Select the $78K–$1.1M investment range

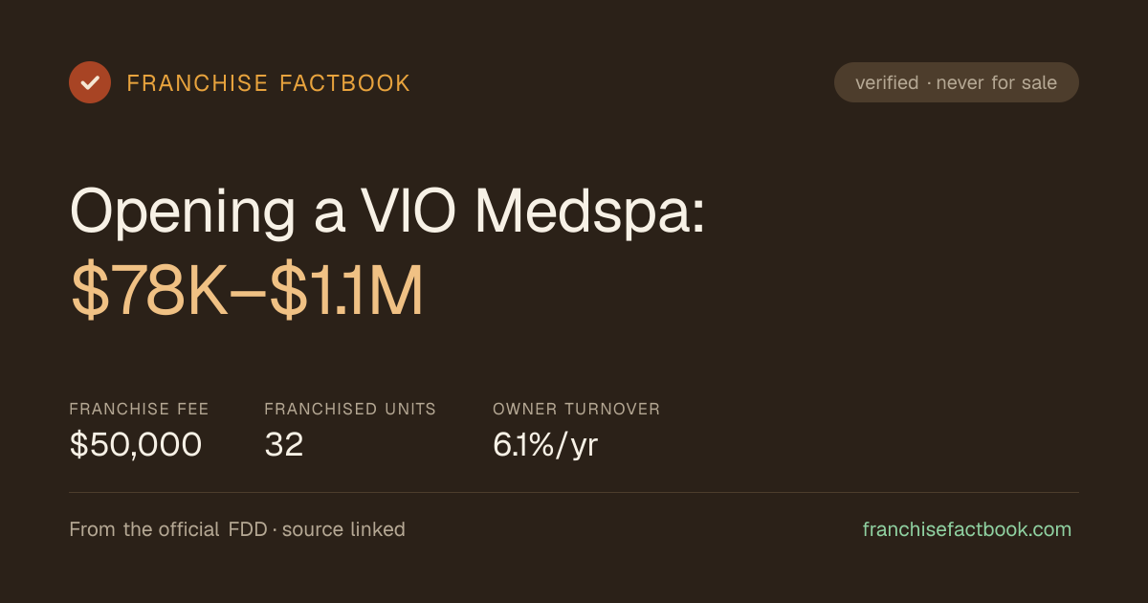point(247,293)
